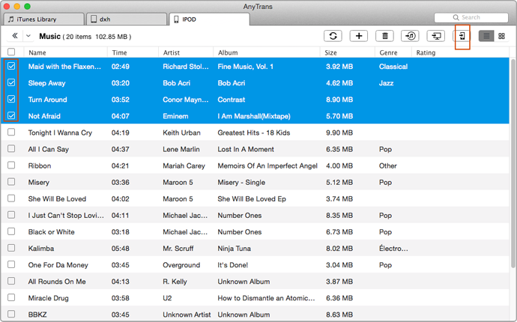The image size is (517, 322).
Task: Click the Delete trash toolbar icon
Action: (x=385, y=36)
